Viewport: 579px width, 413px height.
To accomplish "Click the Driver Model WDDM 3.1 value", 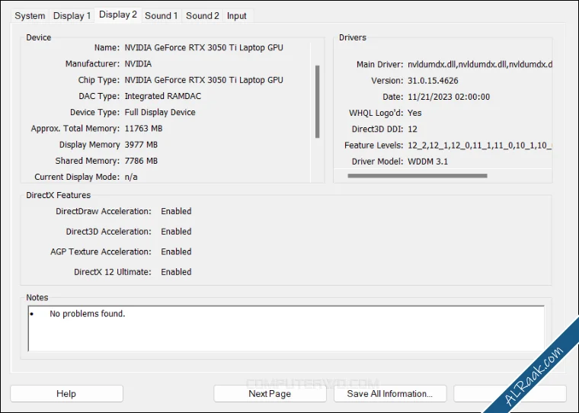I will click(x=427, y=162).
